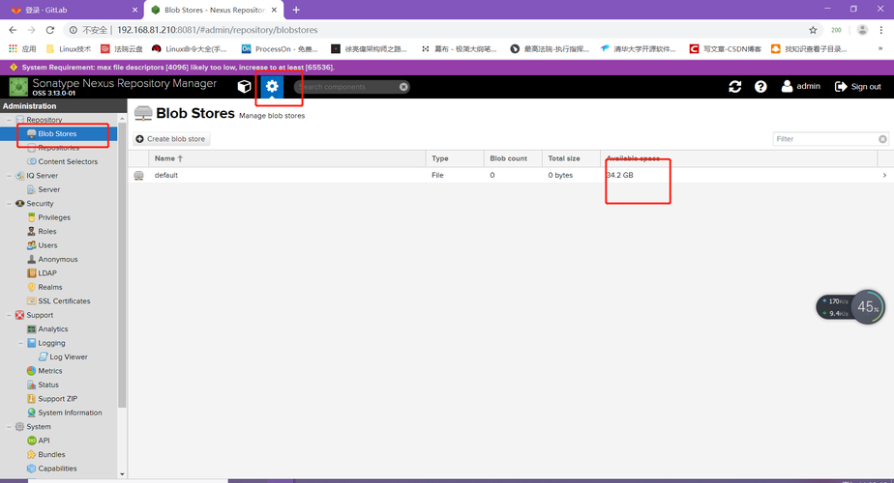
Task: Clear the Search components field
Action: click(x=403, y=87)
